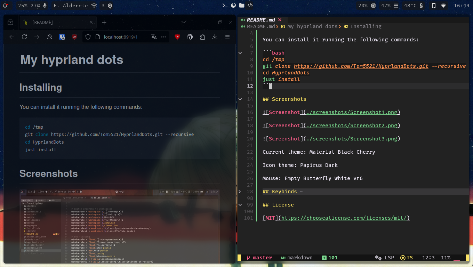List all tabs dropdown arrow
This screenshot has width=473, height=267.
(184, 22)
